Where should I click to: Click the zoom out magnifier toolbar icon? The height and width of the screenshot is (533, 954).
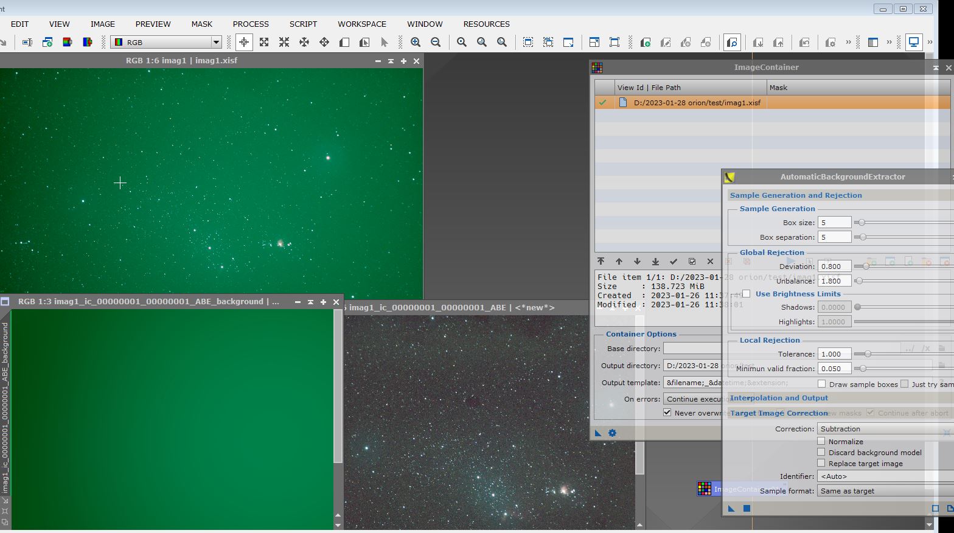click(x=436, y=42)
